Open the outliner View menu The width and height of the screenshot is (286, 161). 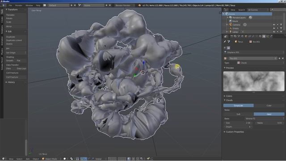(x=233, y=10)
